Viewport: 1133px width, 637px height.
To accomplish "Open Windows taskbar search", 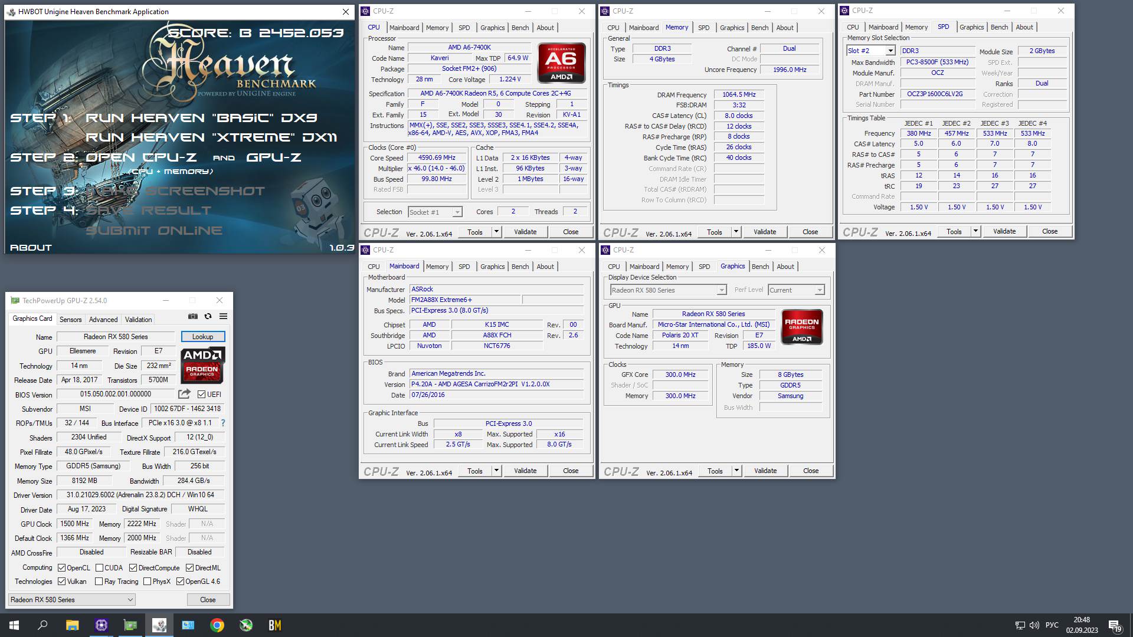I will (42, 625).
